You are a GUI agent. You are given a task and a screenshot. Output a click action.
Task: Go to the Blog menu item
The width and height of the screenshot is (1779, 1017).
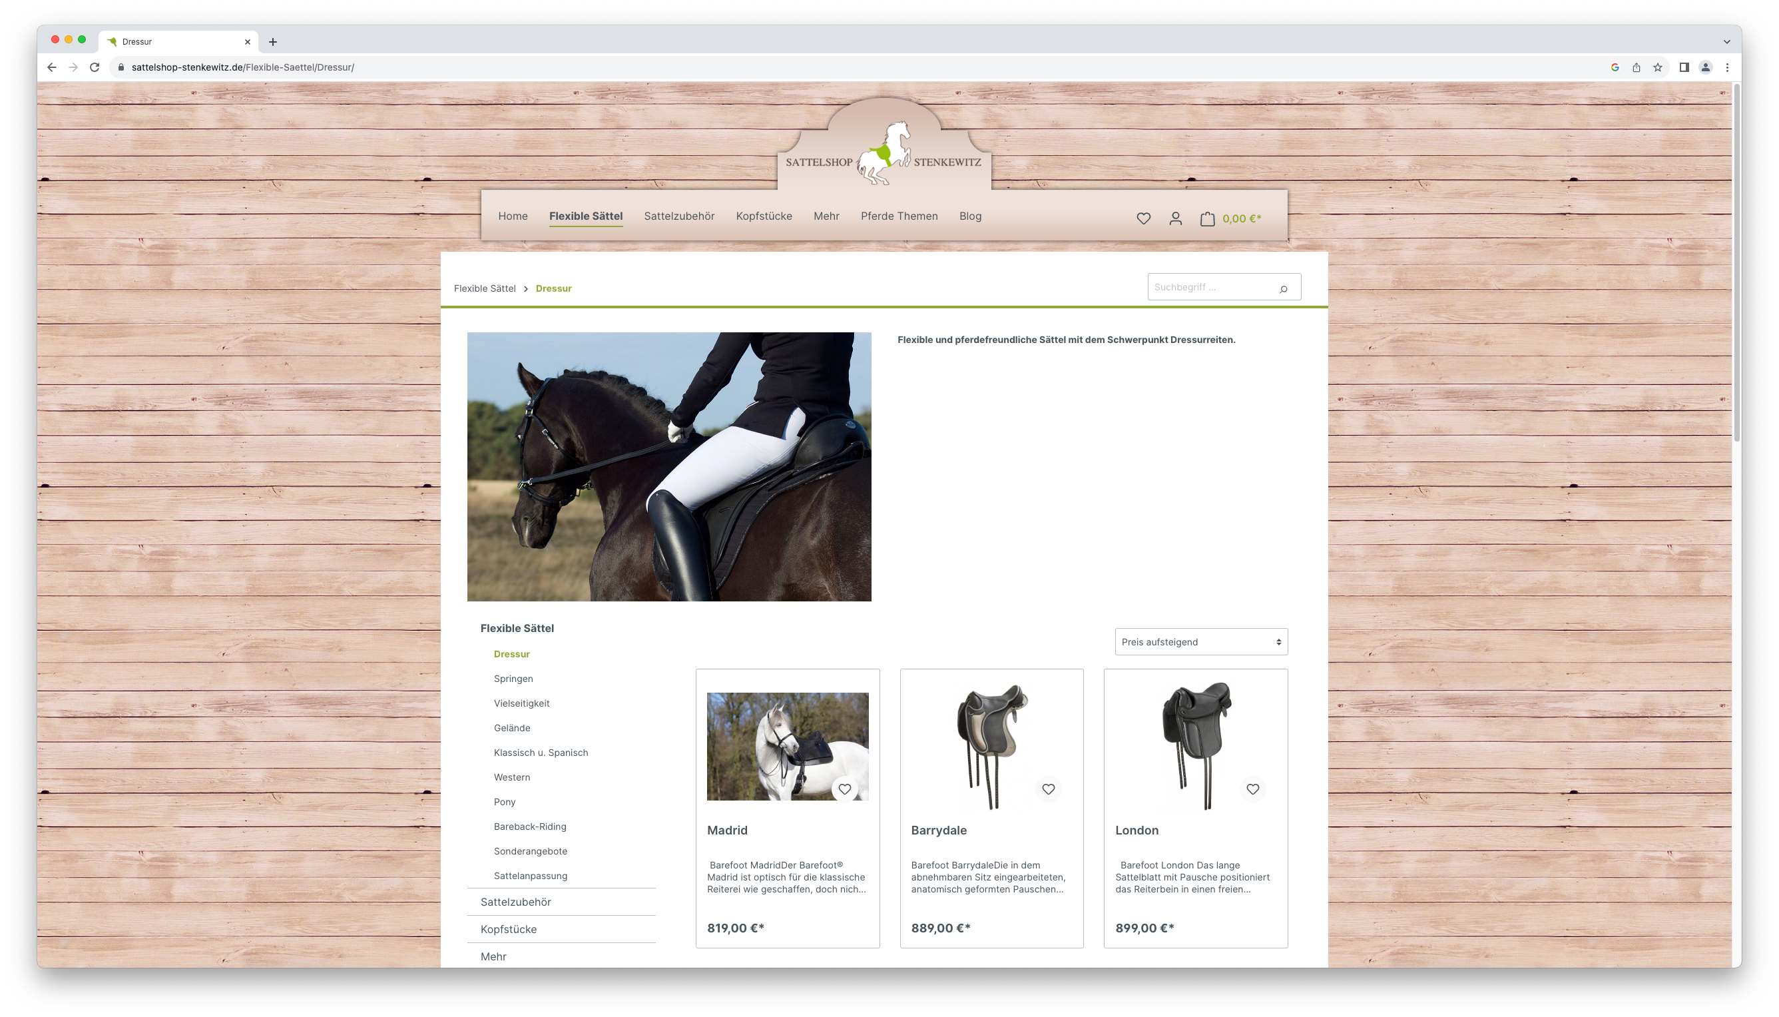970,216
